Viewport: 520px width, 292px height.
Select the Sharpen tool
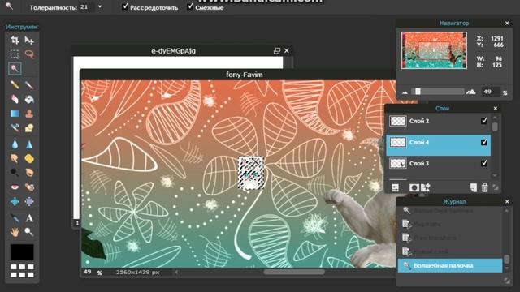29,144
